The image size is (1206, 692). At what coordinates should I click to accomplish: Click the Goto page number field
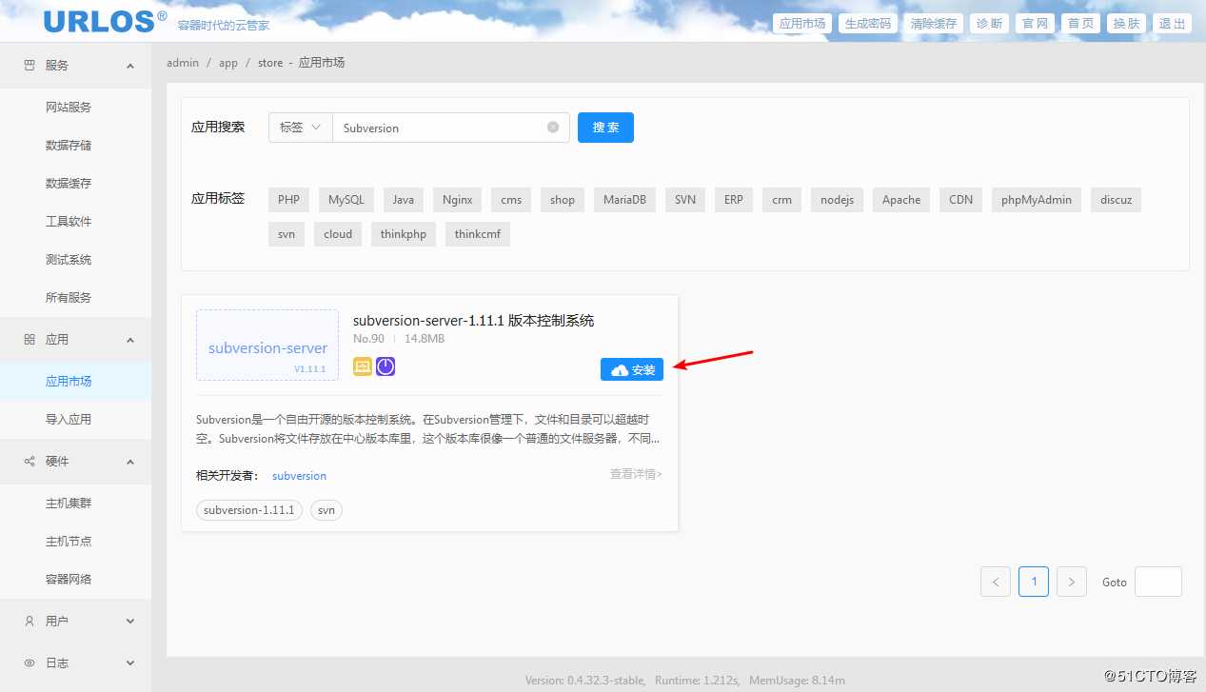coord(1158,582)
